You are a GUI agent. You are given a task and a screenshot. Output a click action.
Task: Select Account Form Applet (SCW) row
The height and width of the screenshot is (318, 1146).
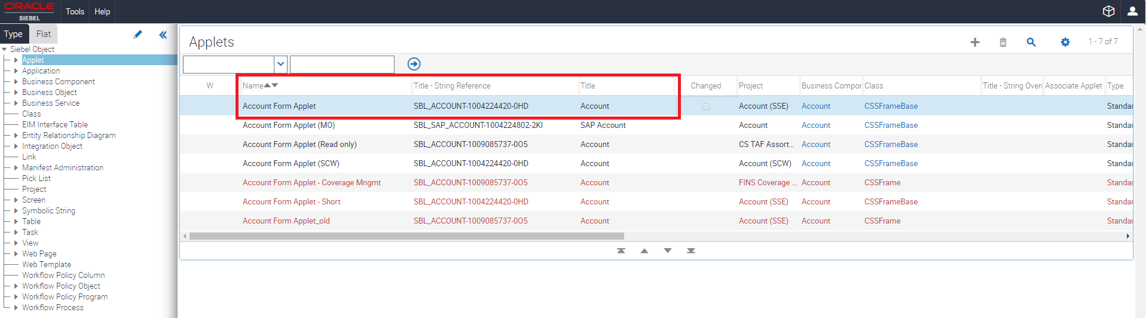[291, 164]
